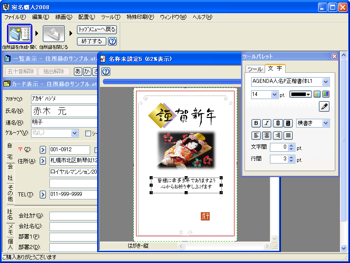Decrease 行間 line spacing stepper

pos(291,161)
